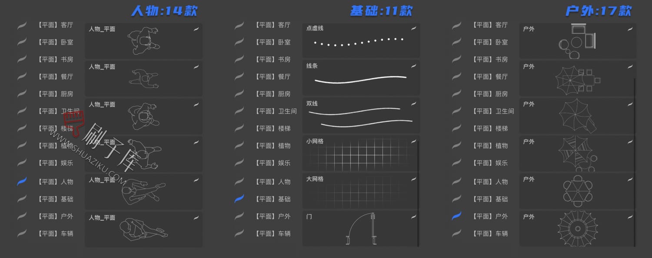Click the brush icon beside 【平面】植物 in middle panel
The height and width of the screenshot is (258, 652).
(239, 146)
